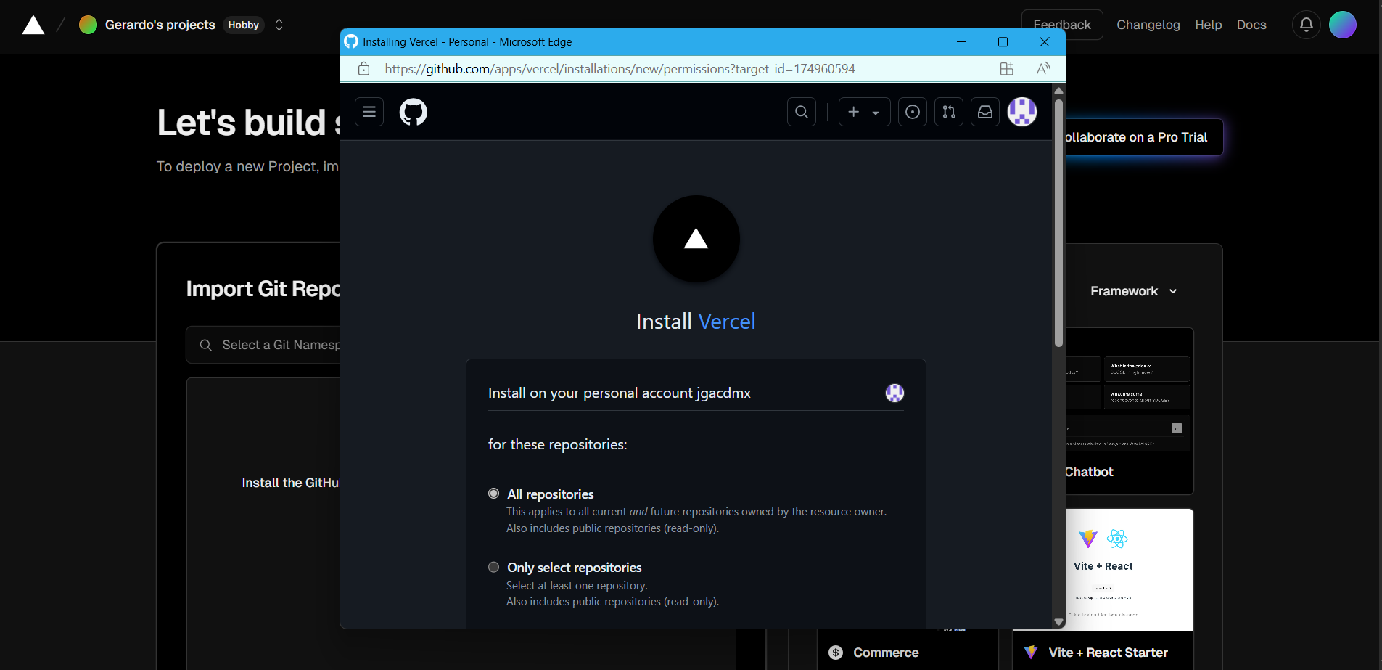The width and height of the screenshot is (1382, 670).
Task: Click the Hobby plan badge
Action: click(243, 25)
